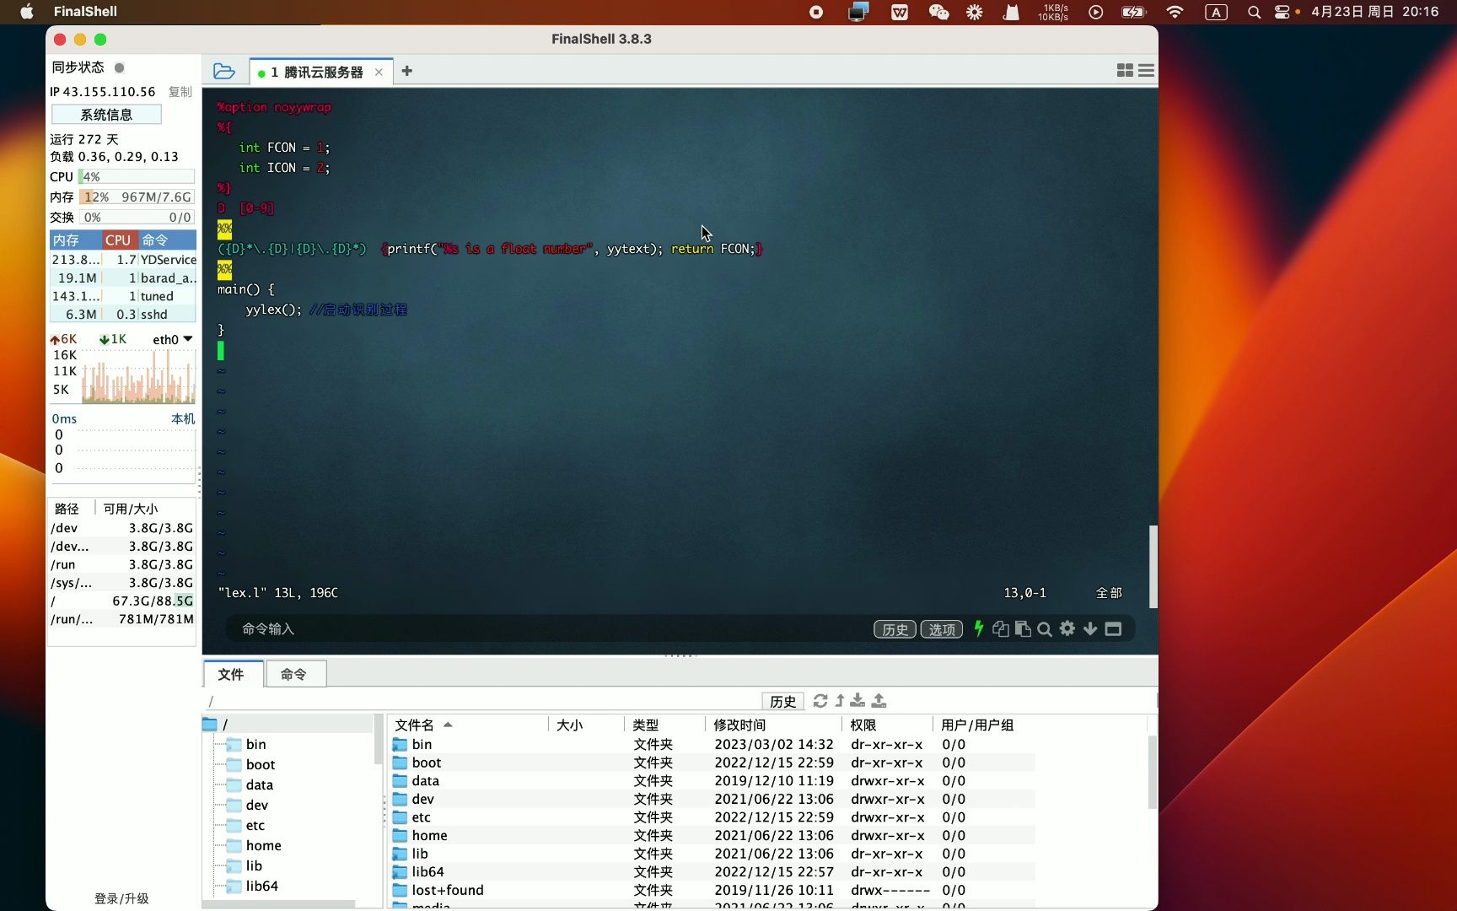This screenshot has width=1457, height=911.
Task: Sort file list by 文件名 header
Action: [468, 725]
